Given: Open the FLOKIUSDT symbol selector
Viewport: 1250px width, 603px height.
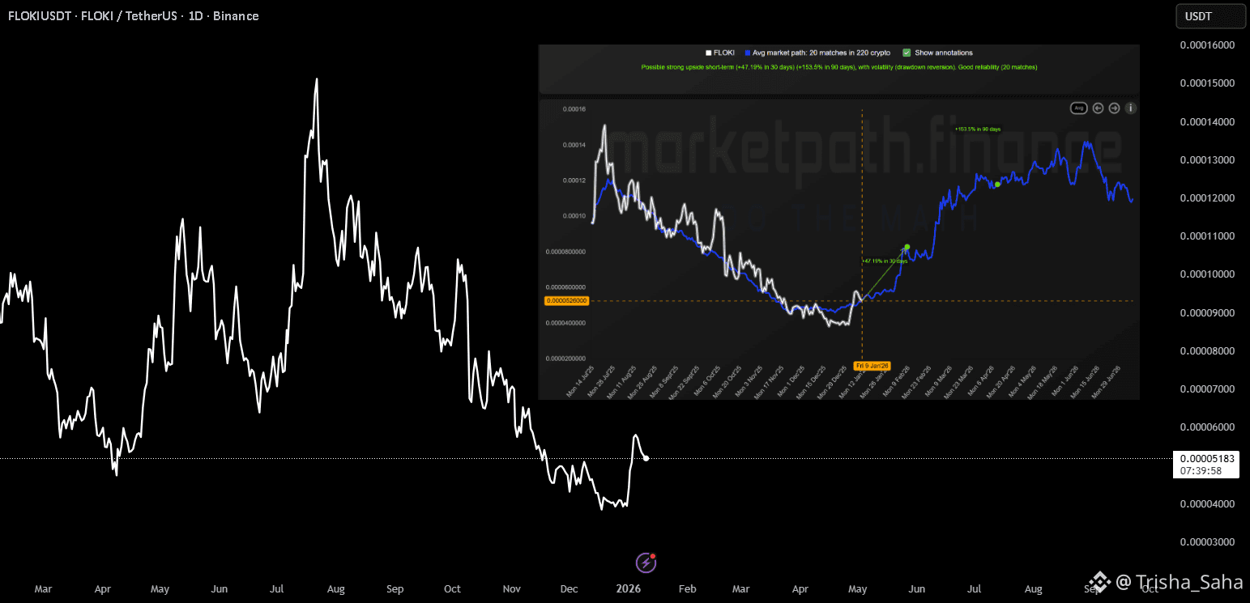Looking at the screenshot, I should point(40,16).
